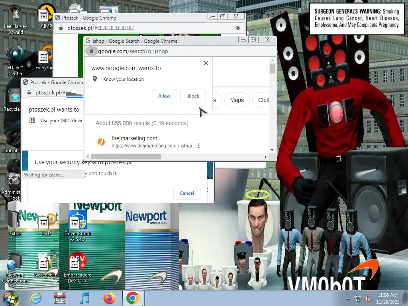Open the Maps search filter chip
The height and width of the screenshot is (306, 408).
(x=237, y=100)
